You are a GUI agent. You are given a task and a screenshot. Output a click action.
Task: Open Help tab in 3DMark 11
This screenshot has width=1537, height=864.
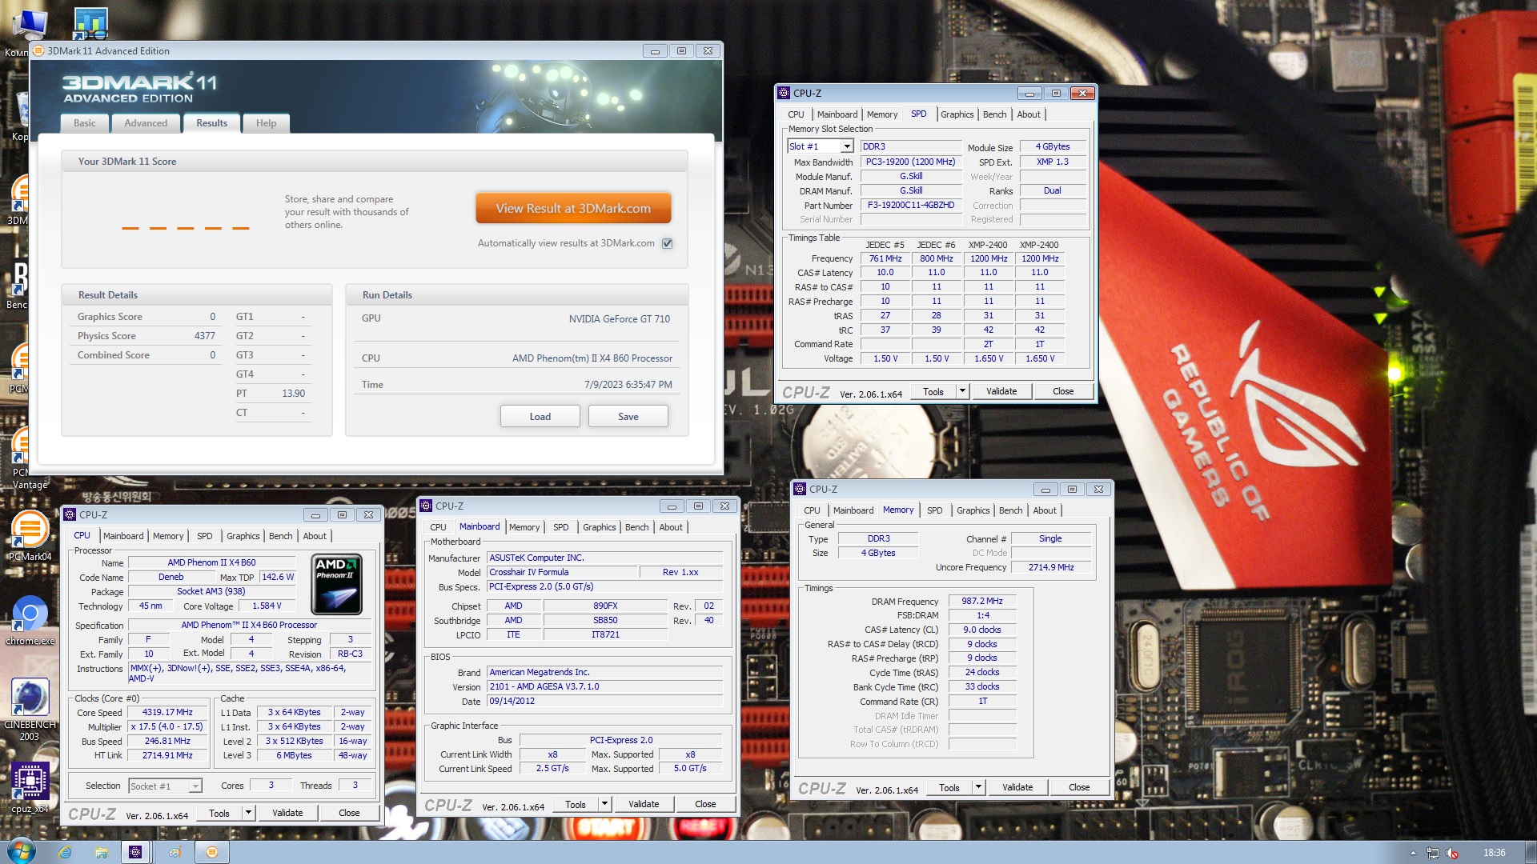click(x=266, y=123)
